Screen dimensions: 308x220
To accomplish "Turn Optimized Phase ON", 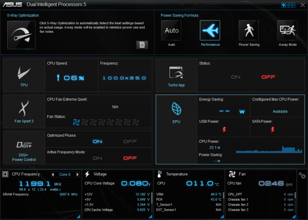I will [97, 141].
